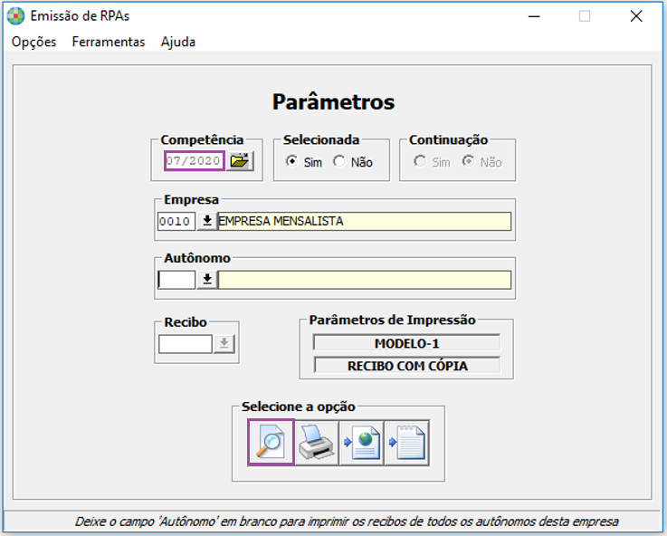Click the Competência date field 07/2020
The image size is (667, 536).
coord(195,161)
